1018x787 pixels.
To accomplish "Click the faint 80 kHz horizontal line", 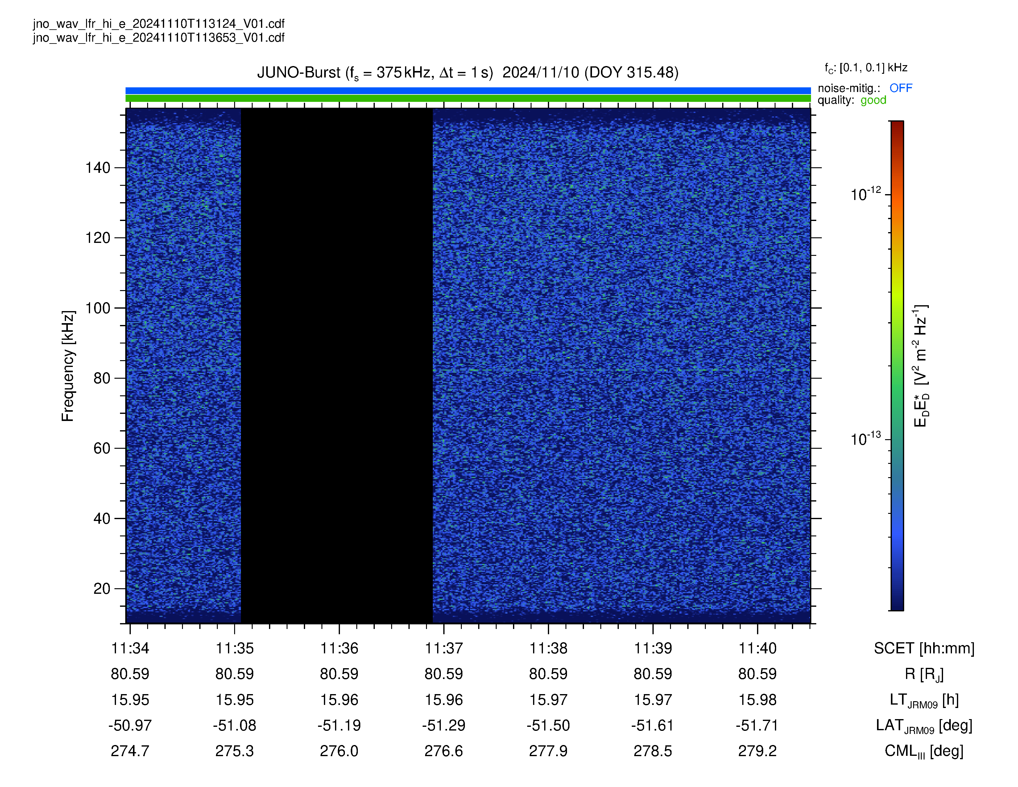I will (468, 370).
